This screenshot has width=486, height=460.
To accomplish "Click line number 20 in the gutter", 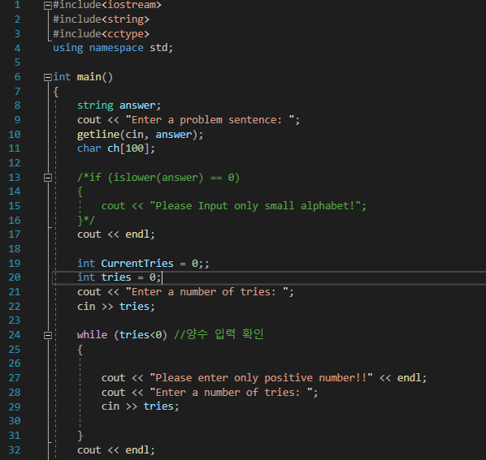I will (15, 277).
